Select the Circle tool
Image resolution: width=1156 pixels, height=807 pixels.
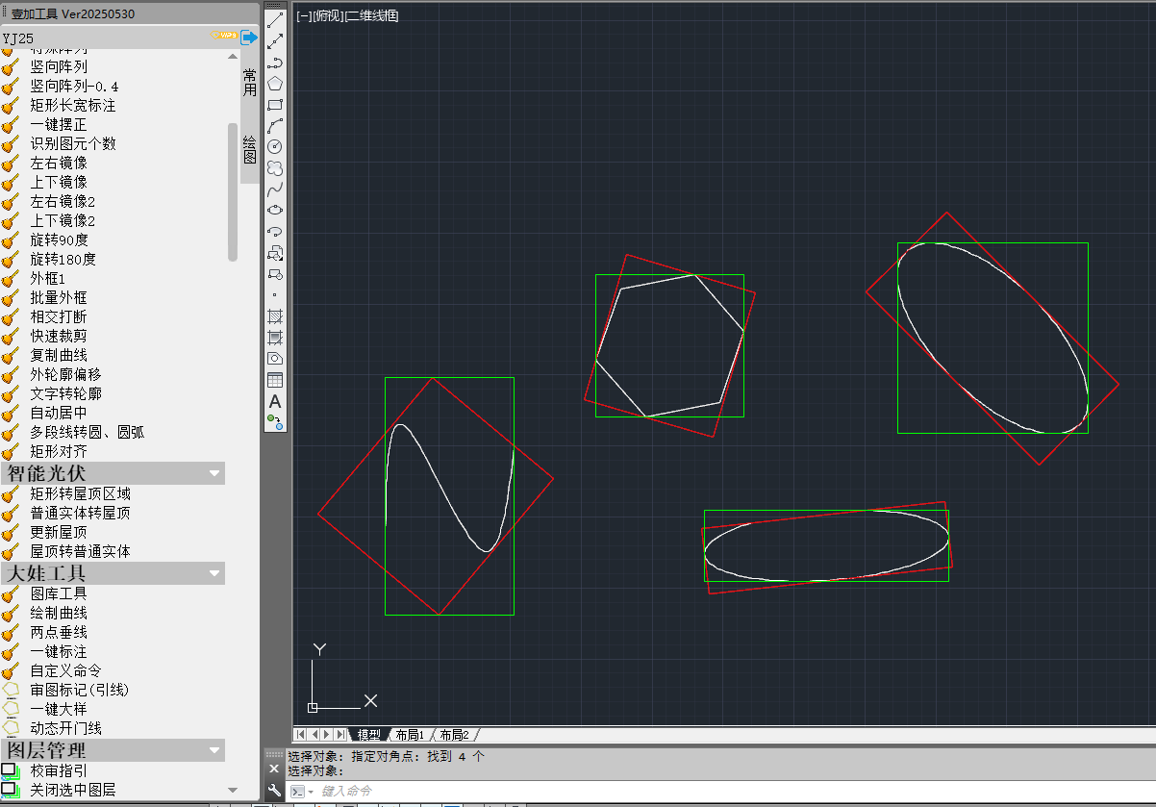275,146
